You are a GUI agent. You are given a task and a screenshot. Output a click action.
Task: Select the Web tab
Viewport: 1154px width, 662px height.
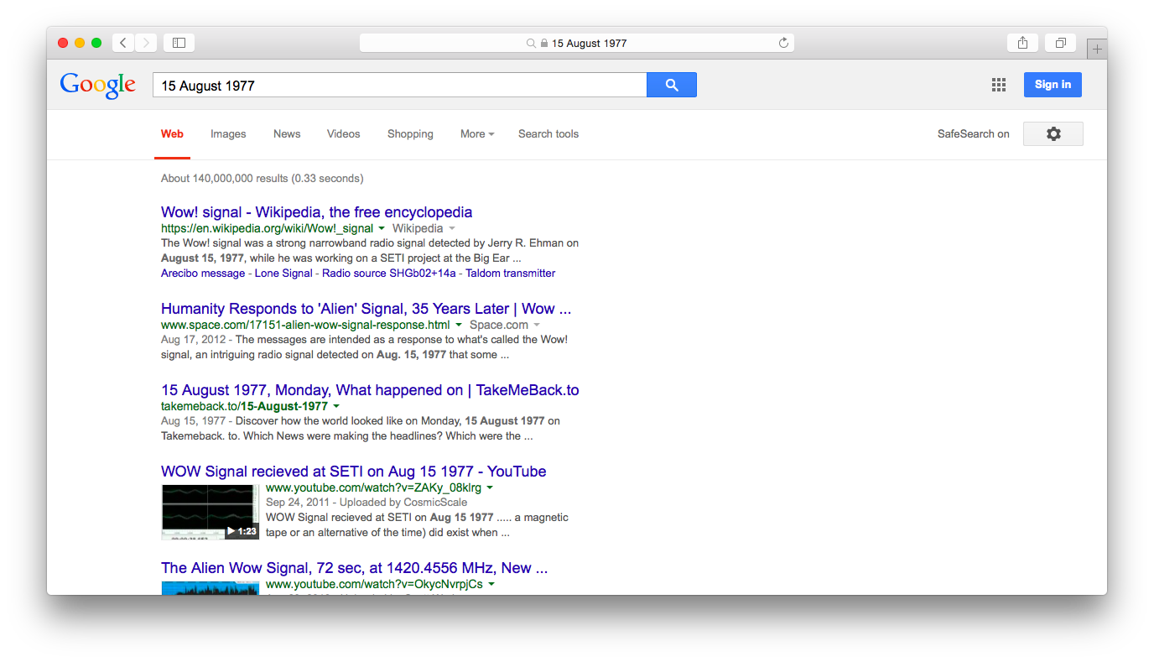pyautogui.click(x=172, y=133)
